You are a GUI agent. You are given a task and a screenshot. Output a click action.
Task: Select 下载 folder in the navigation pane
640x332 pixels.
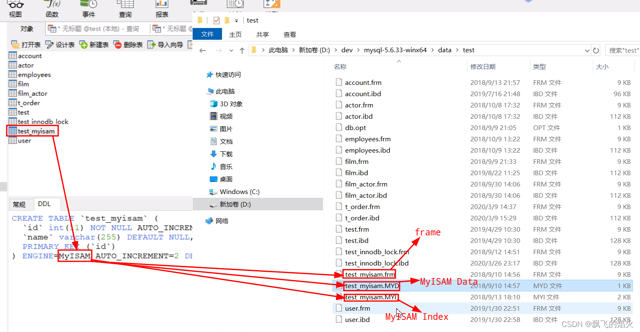[221, 154]
